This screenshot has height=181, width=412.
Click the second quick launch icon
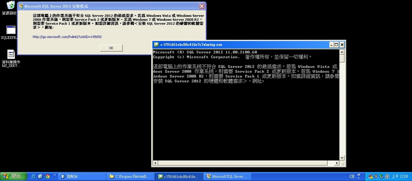(x=40, y=177)
